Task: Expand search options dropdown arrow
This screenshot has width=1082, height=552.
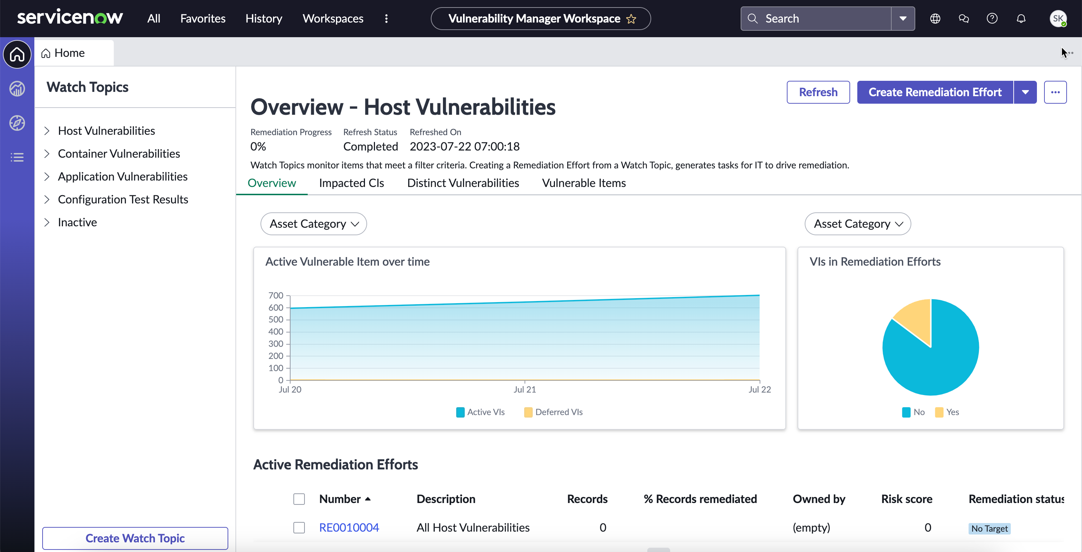Action: point(903,19)
